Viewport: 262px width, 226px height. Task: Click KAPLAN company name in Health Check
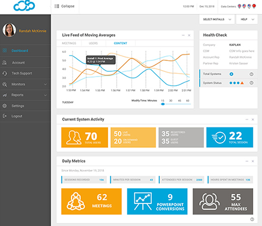235,45
